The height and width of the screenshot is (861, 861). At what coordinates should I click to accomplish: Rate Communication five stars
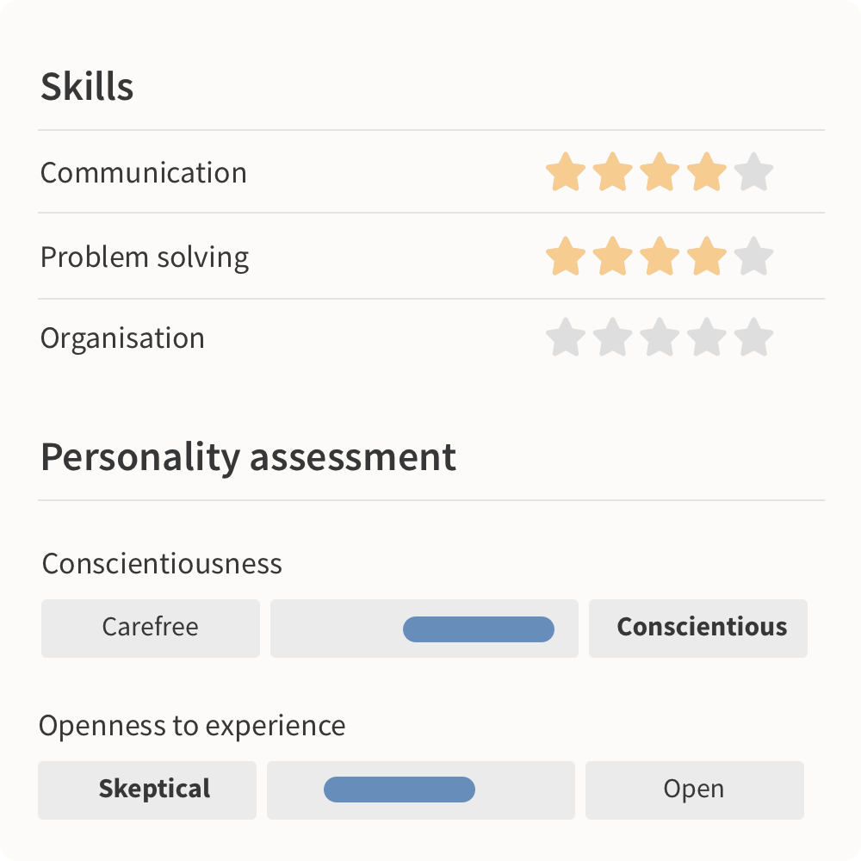(x=753, y=172)
